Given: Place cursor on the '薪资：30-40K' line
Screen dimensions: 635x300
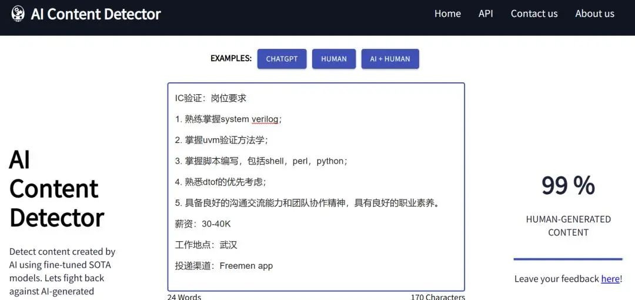Looking at the screenshot, I should (x=203, y=224).
